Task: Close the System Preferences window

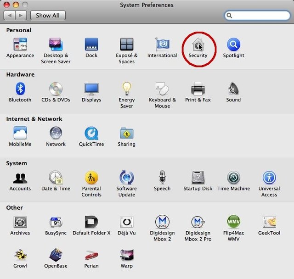Action: pos(6,5)
